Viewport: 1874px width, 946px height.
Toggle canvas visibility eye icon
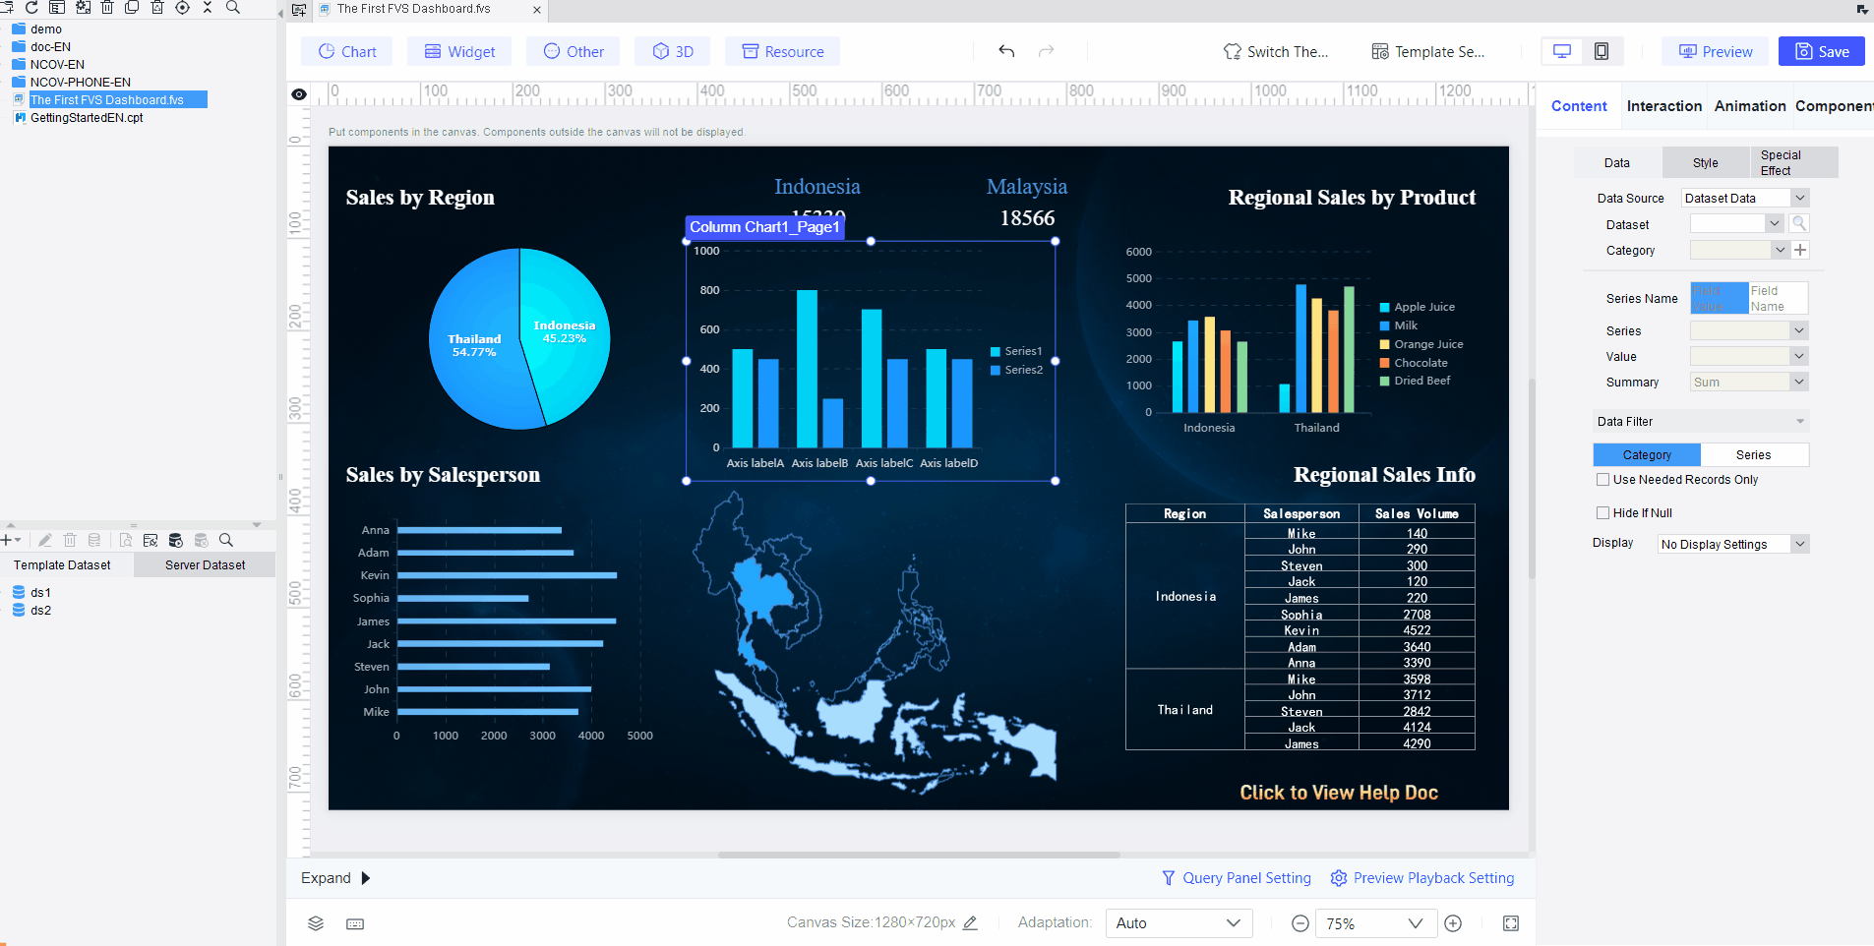(x=299, y=93)
